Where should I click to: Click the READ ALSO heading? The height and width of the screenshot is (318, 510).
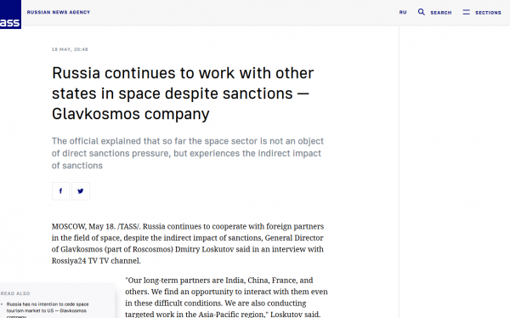(x=15, y=293)
